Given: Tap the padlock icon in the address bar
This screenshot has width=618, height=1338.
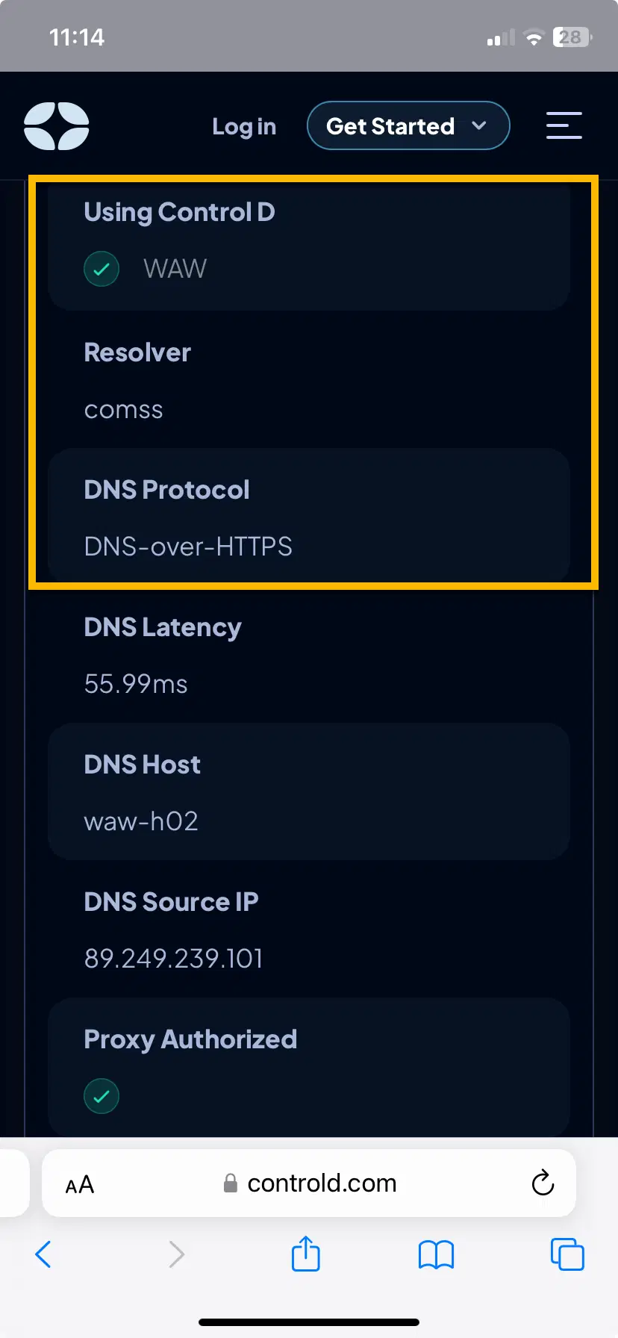Looking at the screenshot, I should click(x=230, y=1183).
